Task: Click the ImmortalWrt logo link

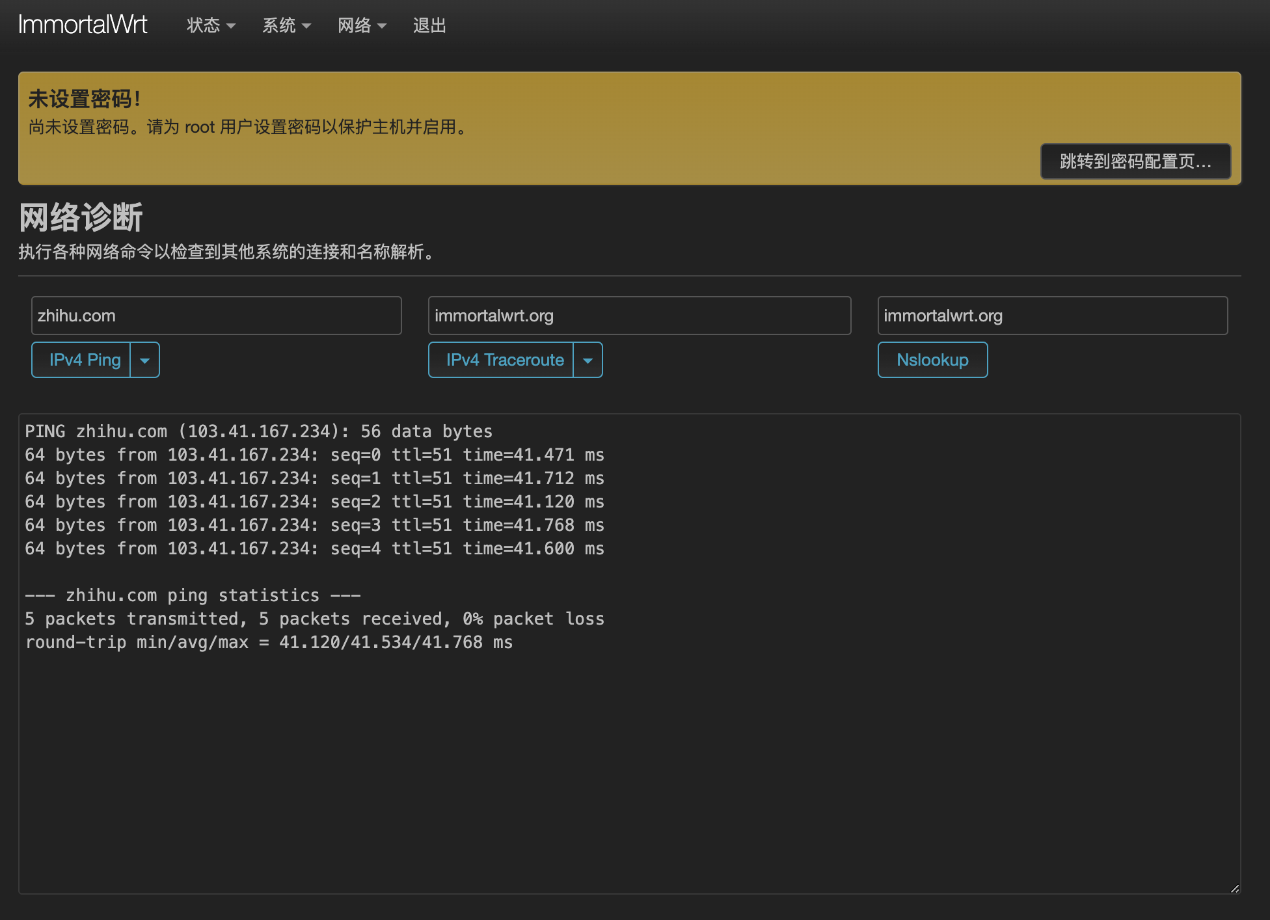Action: click(83, 25)
